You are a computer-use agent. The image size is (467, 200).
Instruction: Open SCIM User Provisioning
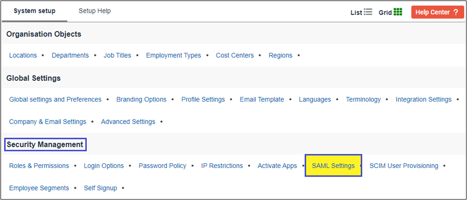(x=404, y=166)
